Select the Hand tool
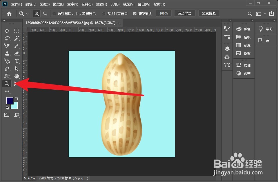278x182 pixels. click(17, 76)
